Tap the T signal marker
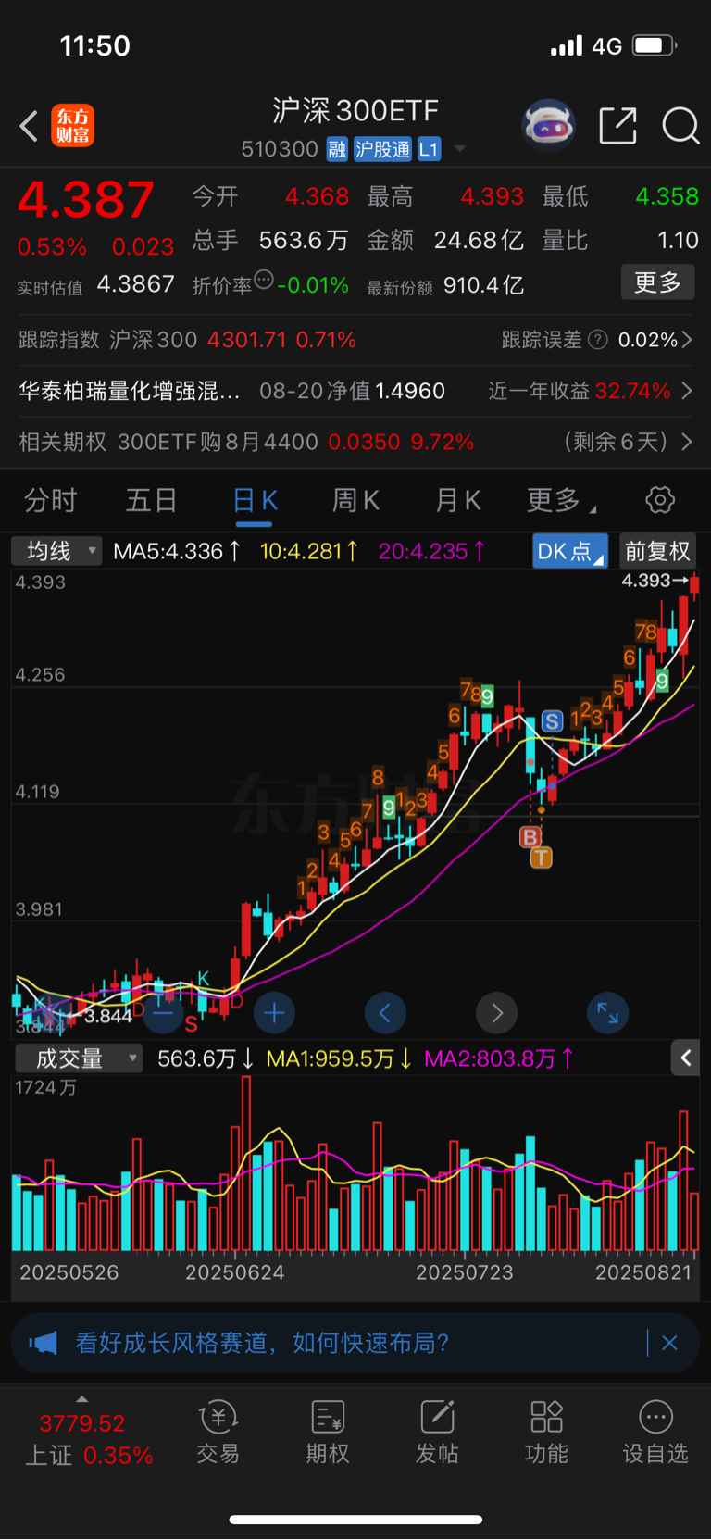 (x=541, y=858)
